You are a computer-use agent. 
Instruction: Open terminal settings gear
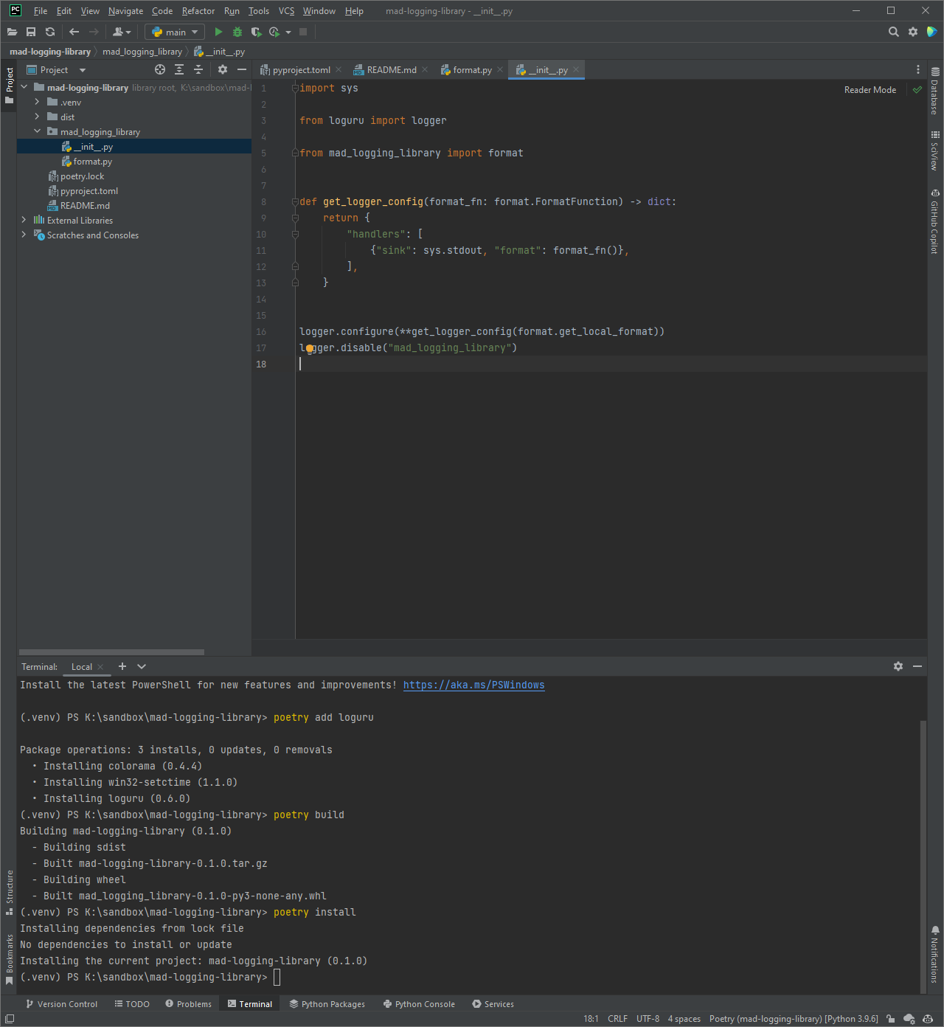pyautogui.click(x=898, y=666)
